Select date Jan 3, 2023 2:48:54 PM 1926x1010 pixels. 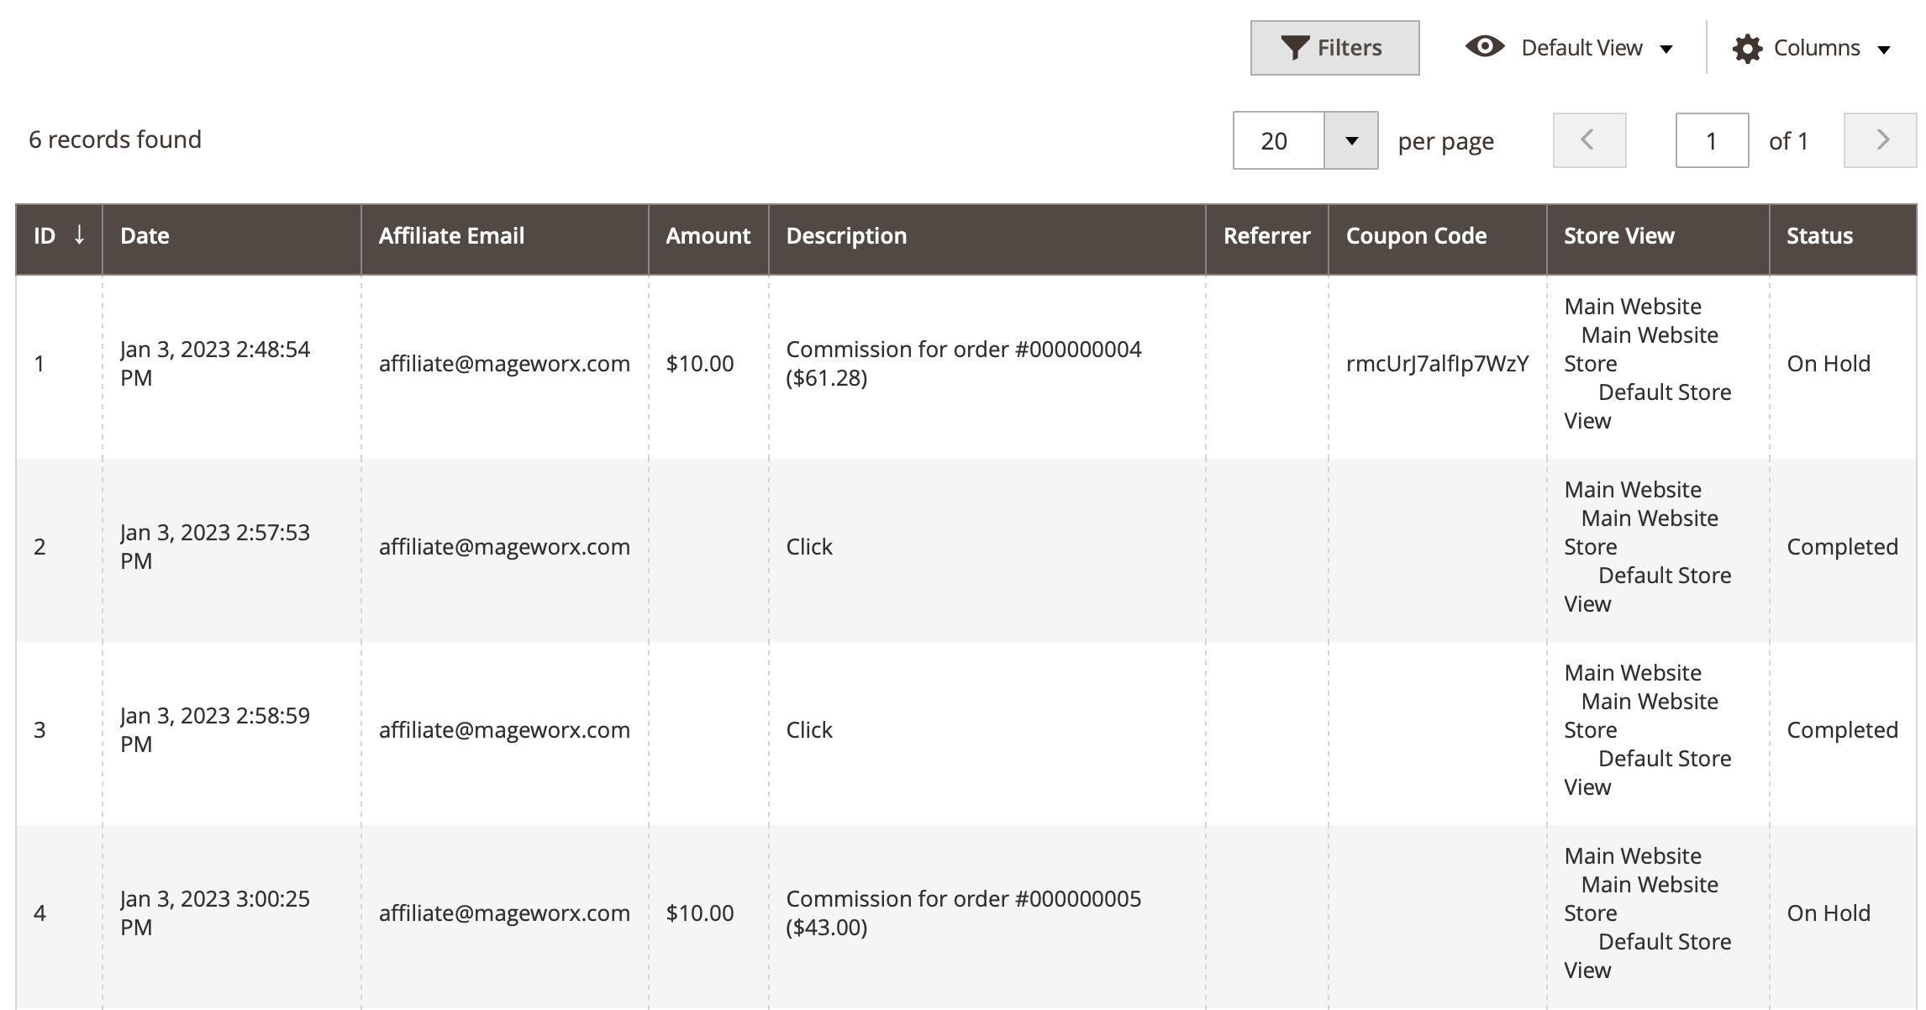coord(215,364)
